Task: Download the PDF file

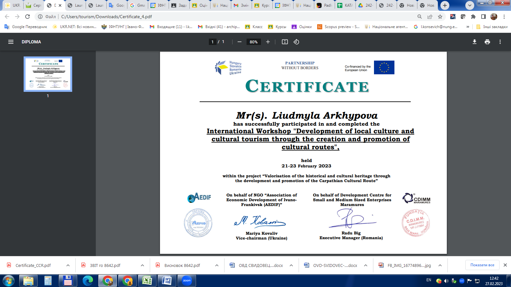Action: (475, 42)
